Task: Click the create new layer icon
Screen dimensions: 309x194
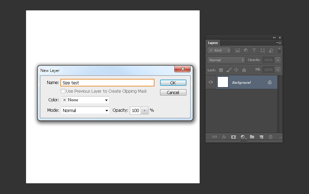Action: point(261,137)
